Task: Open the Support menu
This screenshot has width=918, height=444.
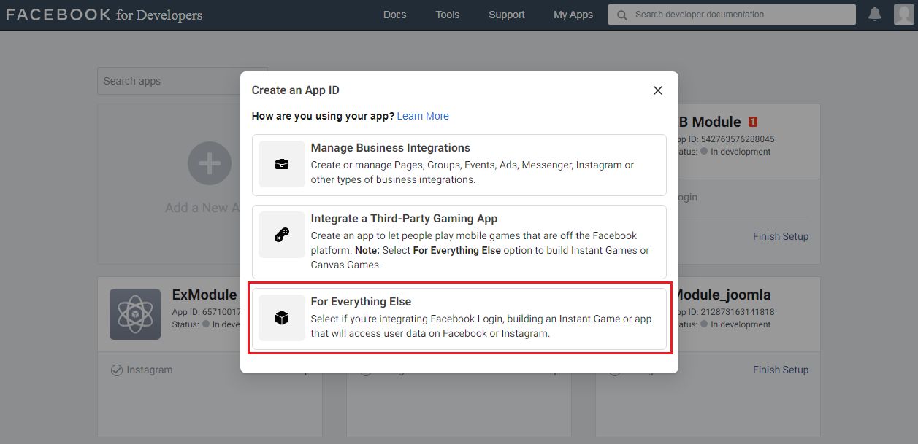Action: (507, 15)
